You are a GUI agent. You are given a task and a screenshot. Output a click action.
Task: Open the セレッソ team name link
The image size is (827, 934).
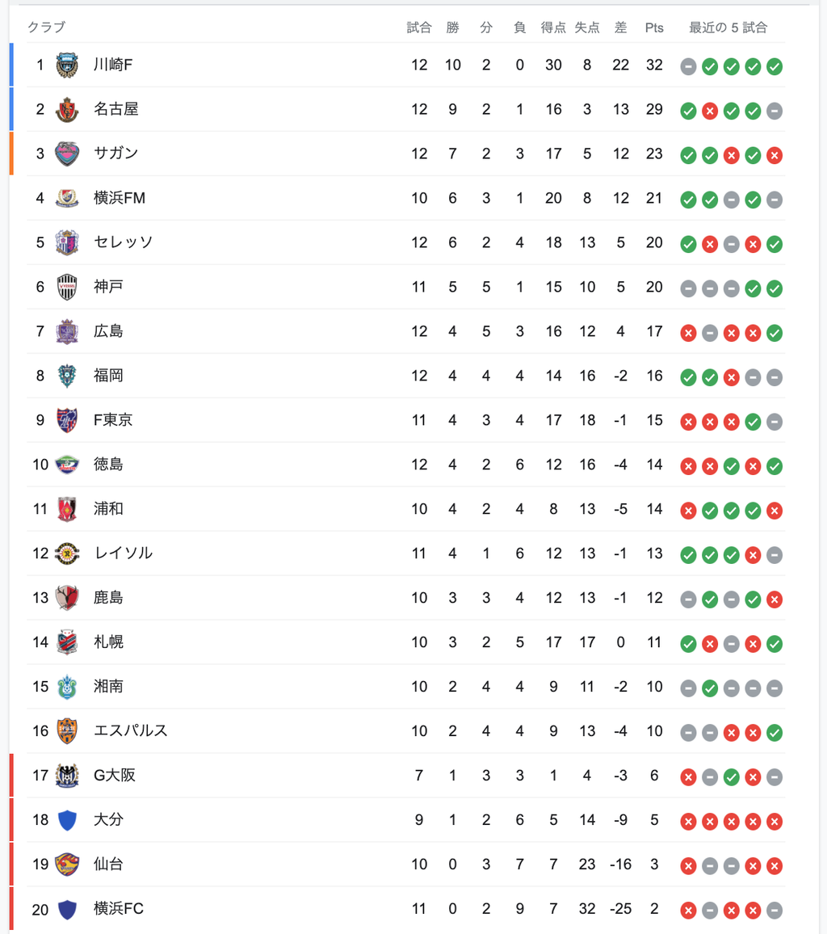[x=124, y=242]
